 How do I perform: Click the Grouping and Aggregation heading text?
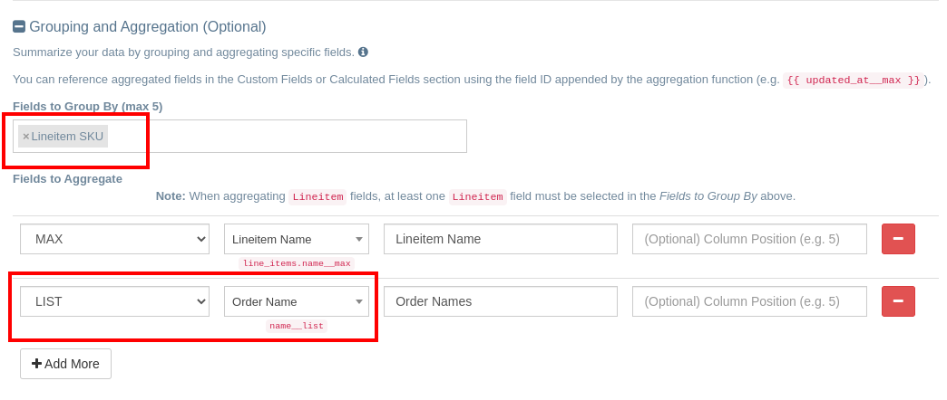pos(148,27)
